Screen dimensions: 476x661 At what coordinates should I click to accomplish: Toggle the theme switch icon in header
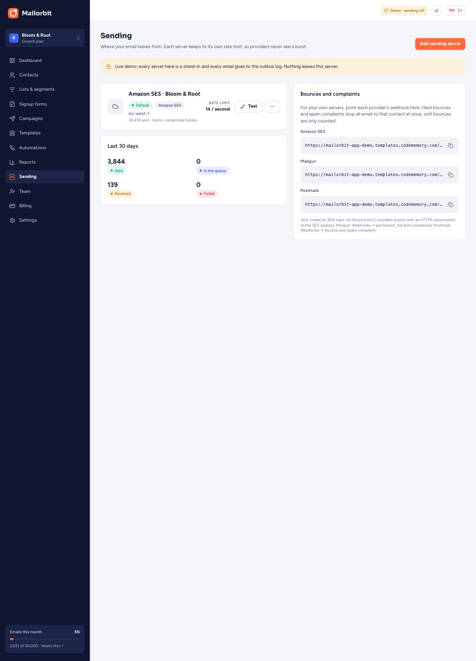point(437,10)
